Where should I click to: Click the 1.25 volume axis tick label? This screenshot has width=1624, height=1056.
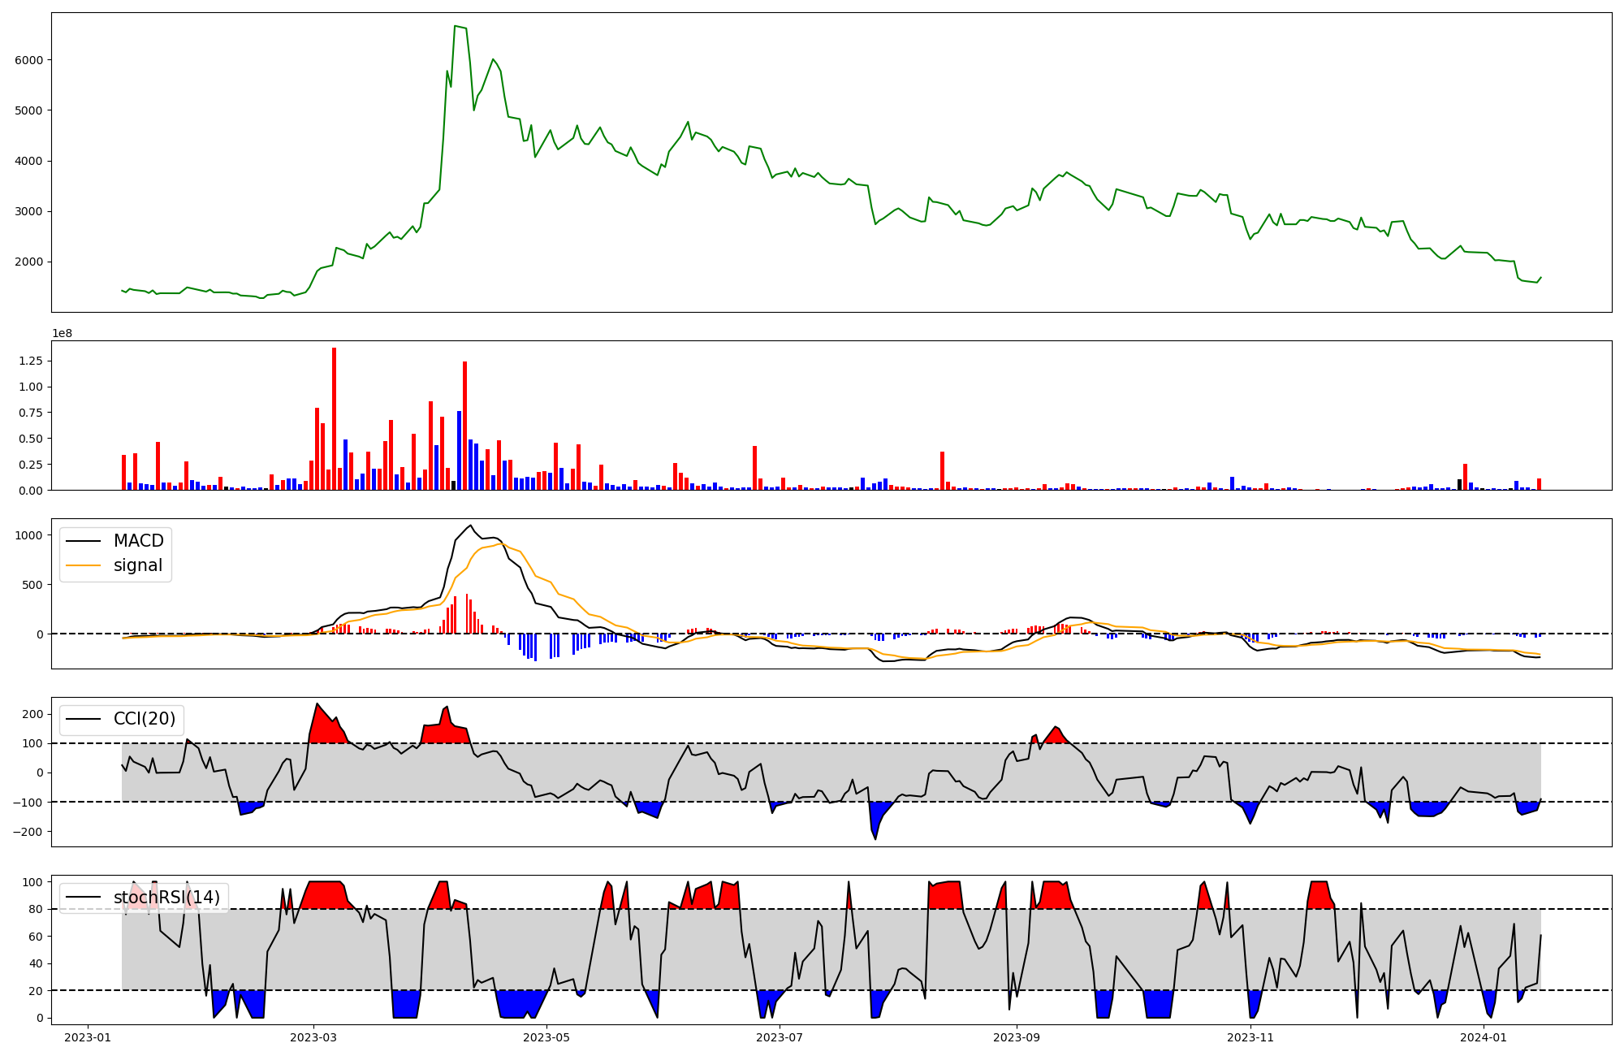pyautogui.click(x=29, y=361)
